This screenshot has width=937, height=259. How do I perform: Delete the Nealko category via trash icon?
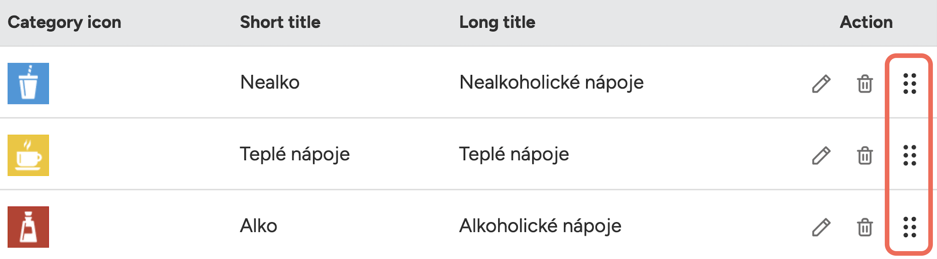tap(865, 84)
